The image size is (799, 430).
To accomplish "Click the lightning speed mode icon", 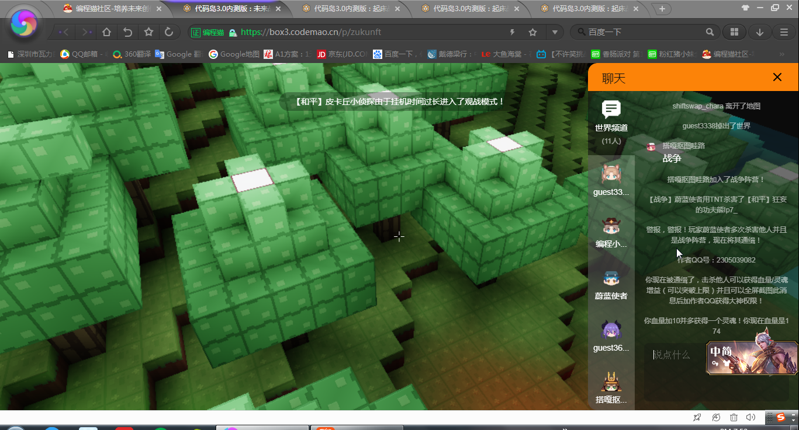I will 513,33.
